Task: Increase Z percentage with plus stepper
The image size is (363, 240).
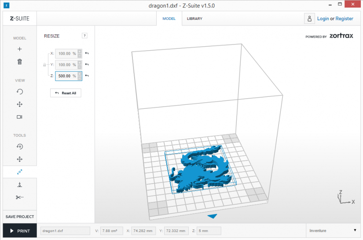Action: click(x=79, y=74)
